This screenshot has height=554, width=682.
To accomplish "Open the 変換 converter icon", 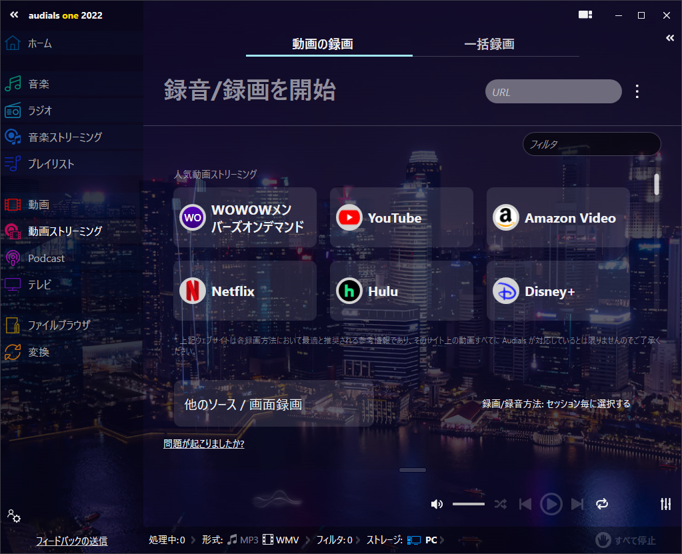I will click(13, 352).
